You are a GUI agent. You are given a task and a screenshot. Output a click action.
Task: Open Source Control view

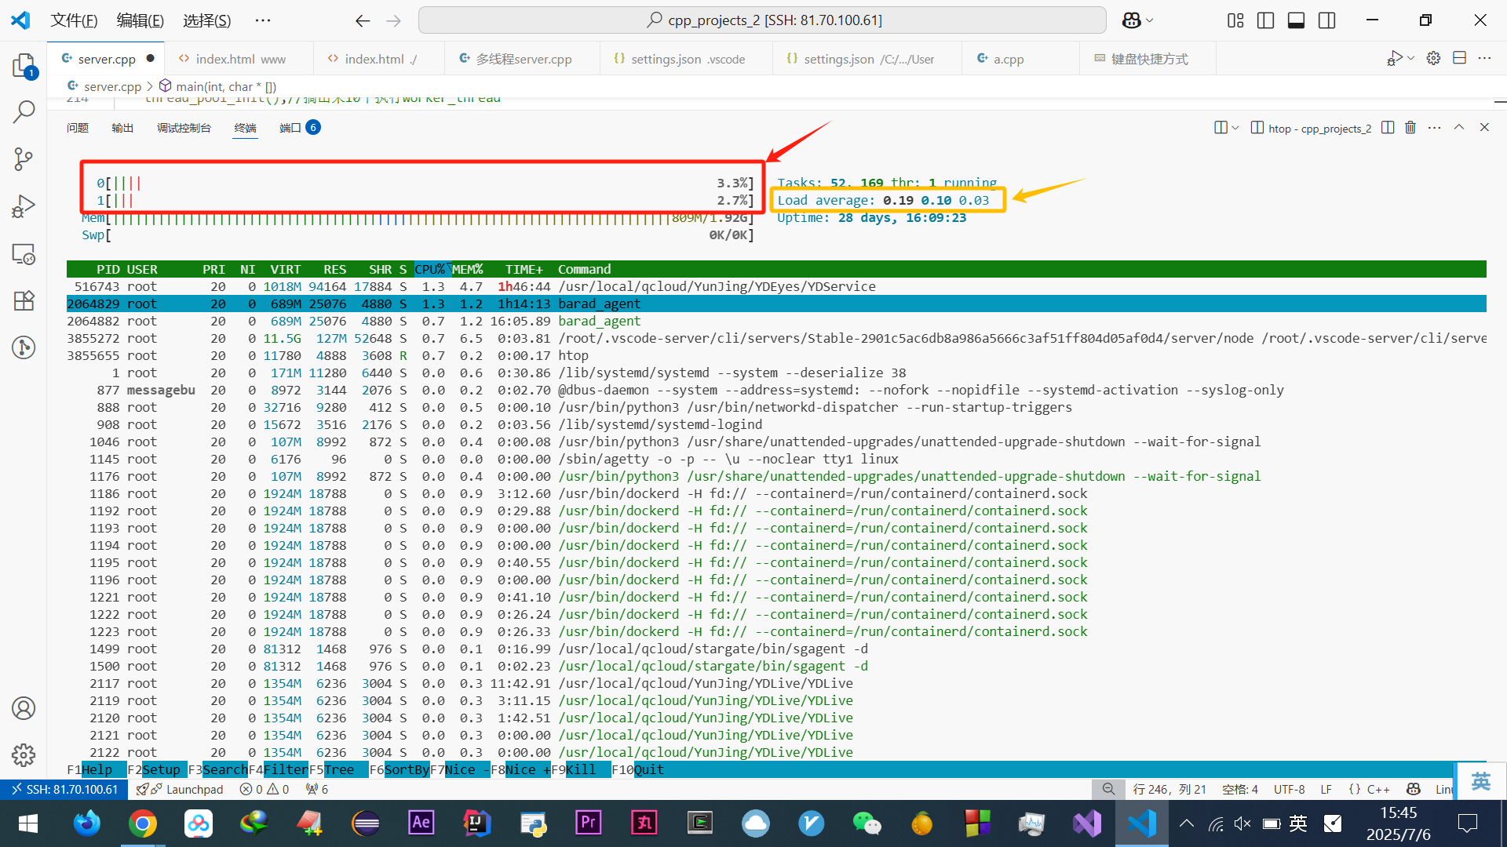[24, 159]
